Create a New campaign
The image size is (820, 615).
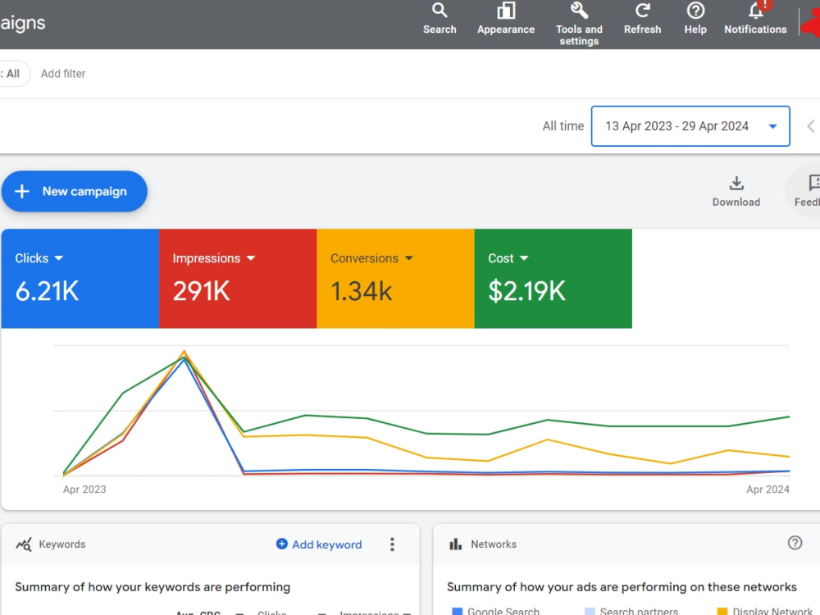click(75, 191)
